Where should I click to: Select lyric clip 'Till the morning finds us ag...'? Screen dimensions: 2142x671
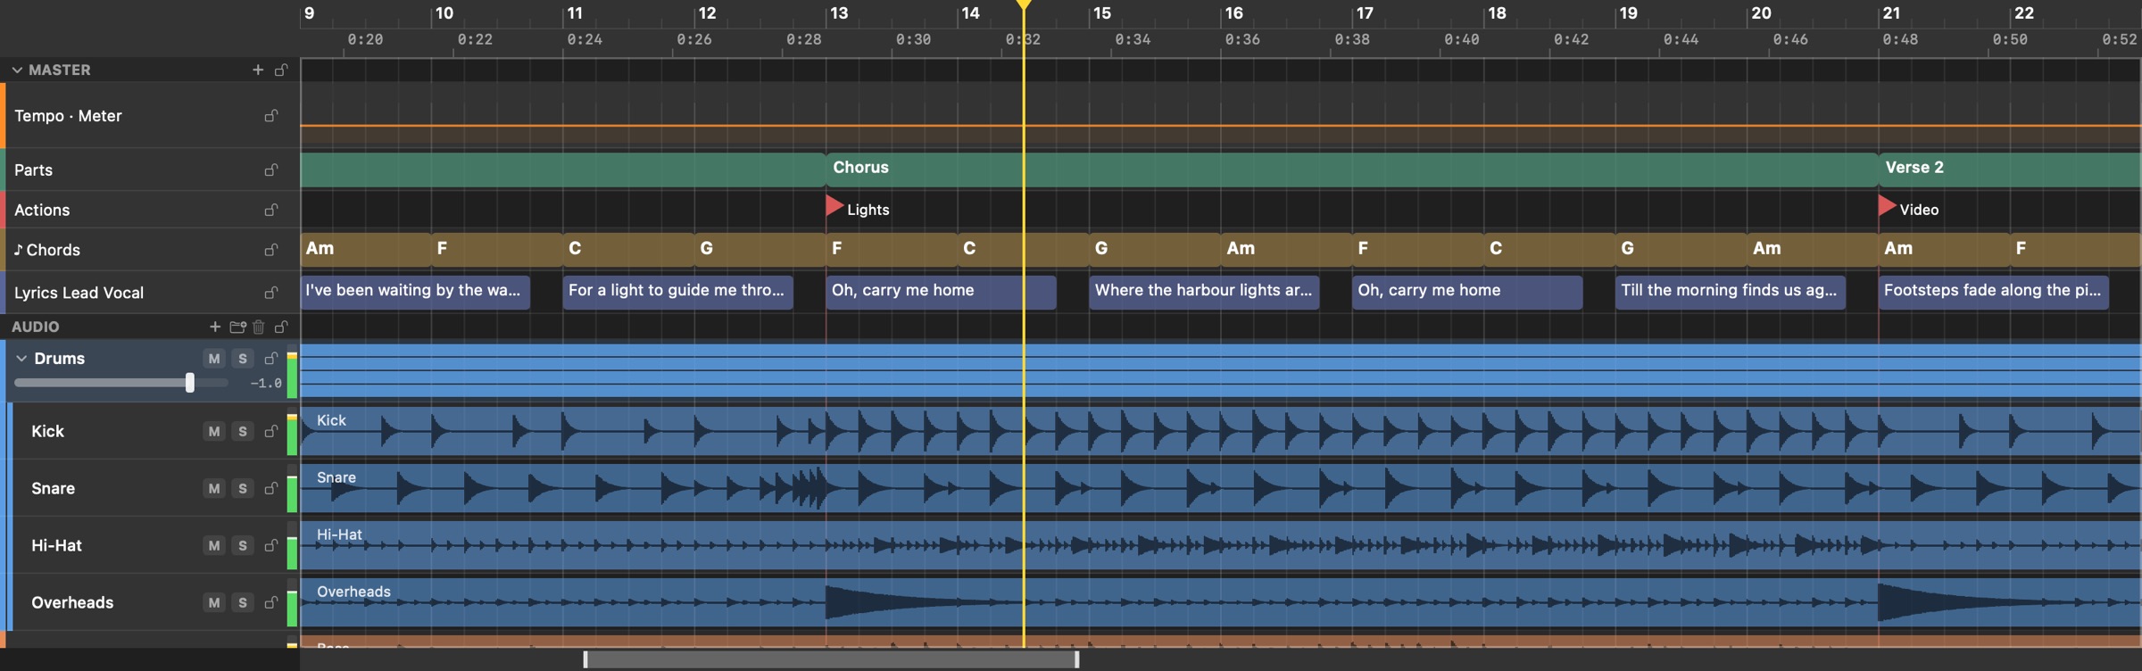coord(1731,292)
